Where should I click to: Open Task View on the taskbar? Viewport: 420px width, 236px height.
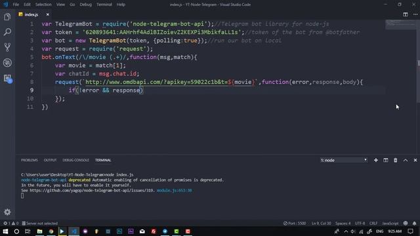pyautogui.click(x=28, y=231)
